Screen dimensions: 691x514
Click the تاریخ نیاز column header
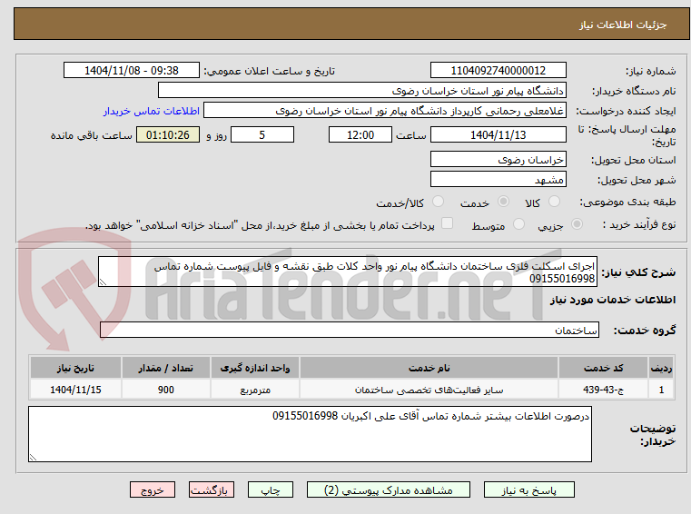(x=75, y=368)
